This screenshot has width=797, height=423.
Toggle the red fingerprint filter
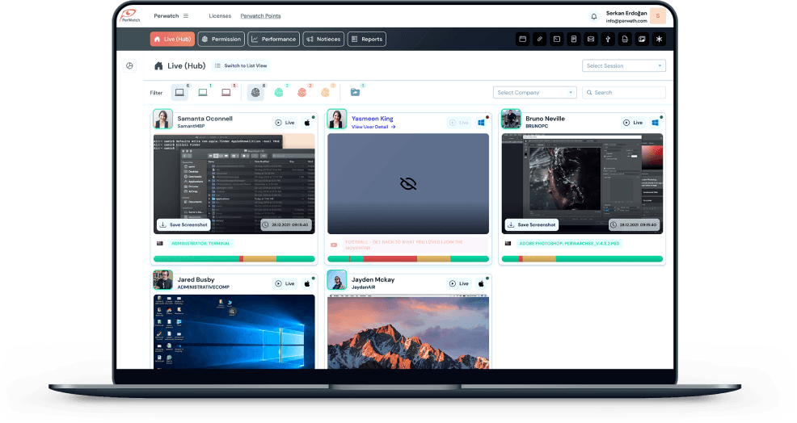tap(302, 92)
